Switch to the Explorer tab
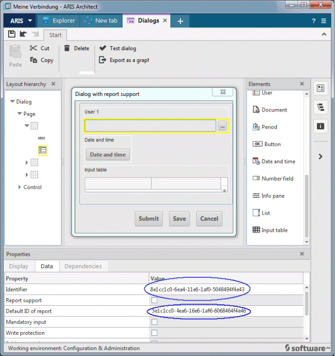Viewport: 335px width, 356px height. [x=59, y=21]
